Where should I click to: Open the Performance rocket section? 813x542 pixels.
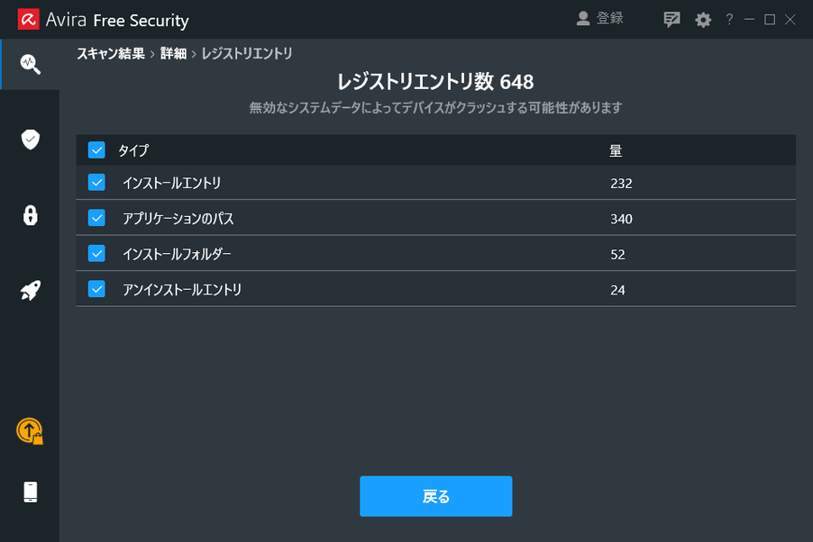point(31,291)
